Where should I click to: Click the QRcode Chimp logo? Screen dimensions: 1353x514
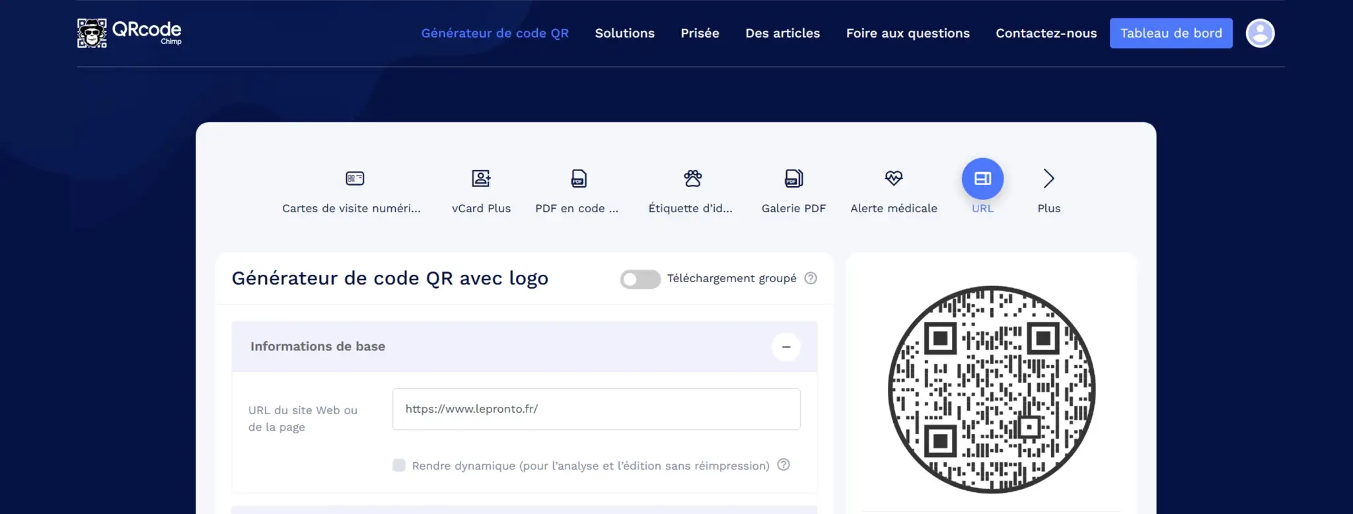pos(129,33)
